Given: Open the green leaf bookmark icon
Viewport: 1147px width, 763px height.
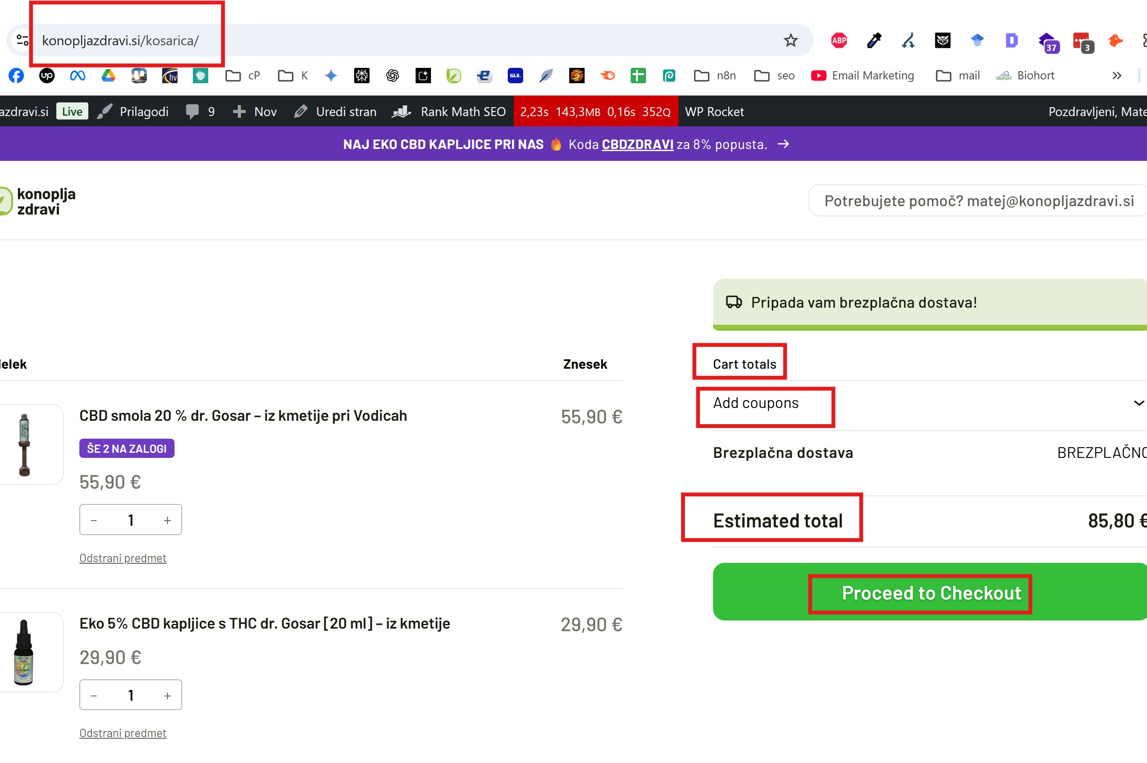Looking at the screenshot, I should pos(453,76).
